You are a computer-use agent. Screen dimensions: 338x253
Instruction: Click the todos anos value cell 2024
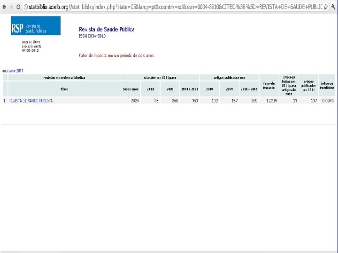click(131, 101)
